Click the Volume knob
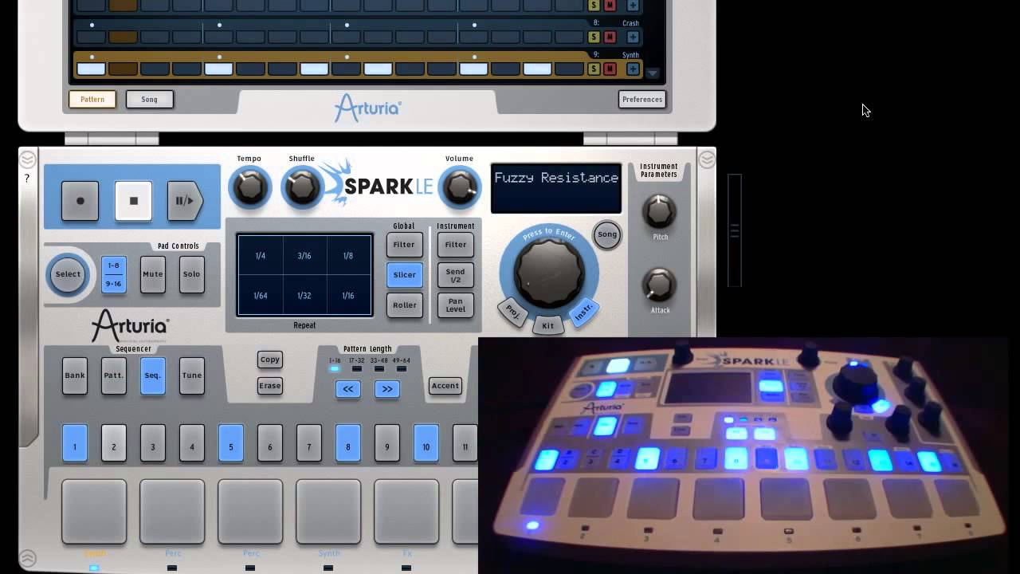This screenshot has height=574, width=1020. pyautogui.click(x=460, y=188)
